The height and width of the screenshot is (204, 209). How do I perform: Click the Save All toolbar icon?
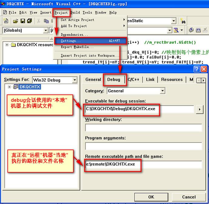tap(29, 21)
